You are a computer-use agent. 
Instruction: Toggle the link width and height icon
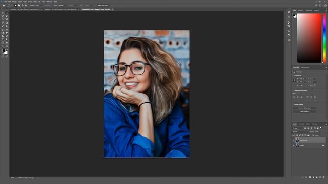(x=294, y=80)
